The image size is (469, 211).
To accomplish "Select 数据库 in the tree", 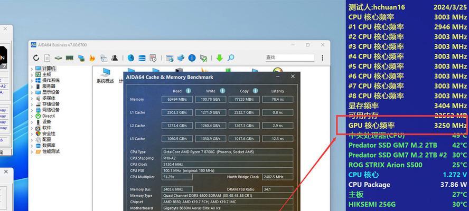I will [49, 146].
